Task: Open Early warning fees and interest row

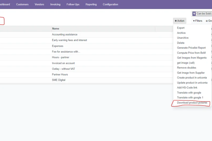Action: click(x=87, y=40)
